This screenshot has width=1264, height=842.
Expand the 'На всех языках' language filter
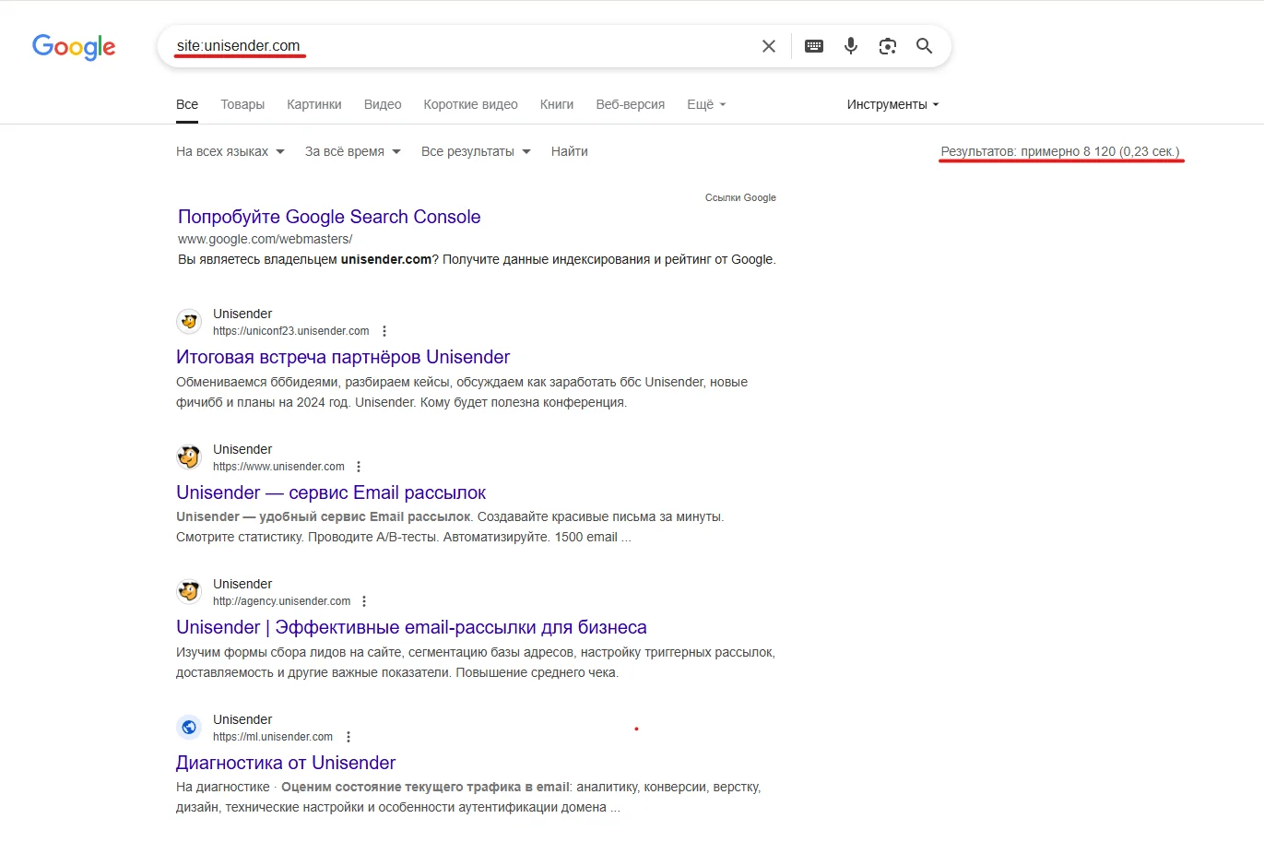point(230,151)
